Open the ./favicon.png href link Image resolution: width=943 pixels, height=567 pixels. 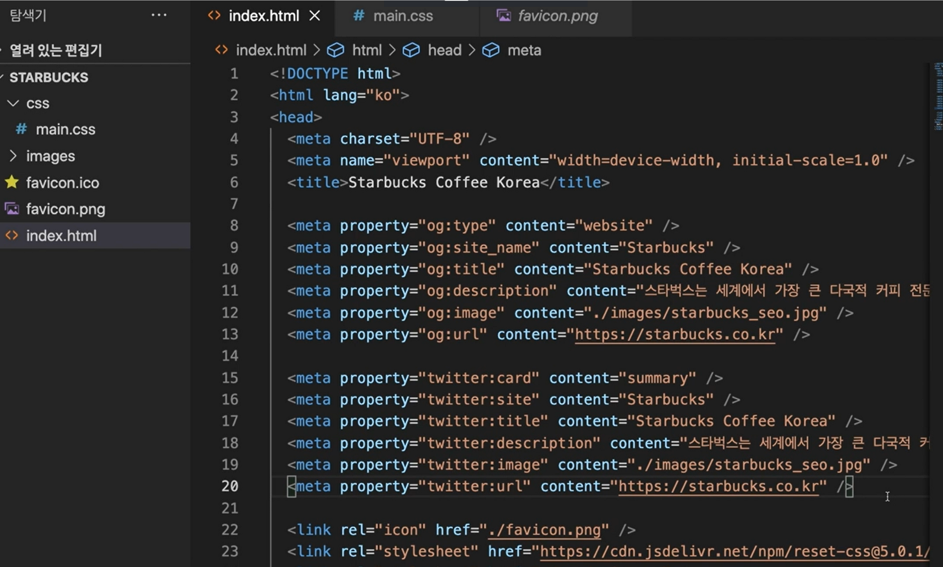click(544, 530)
